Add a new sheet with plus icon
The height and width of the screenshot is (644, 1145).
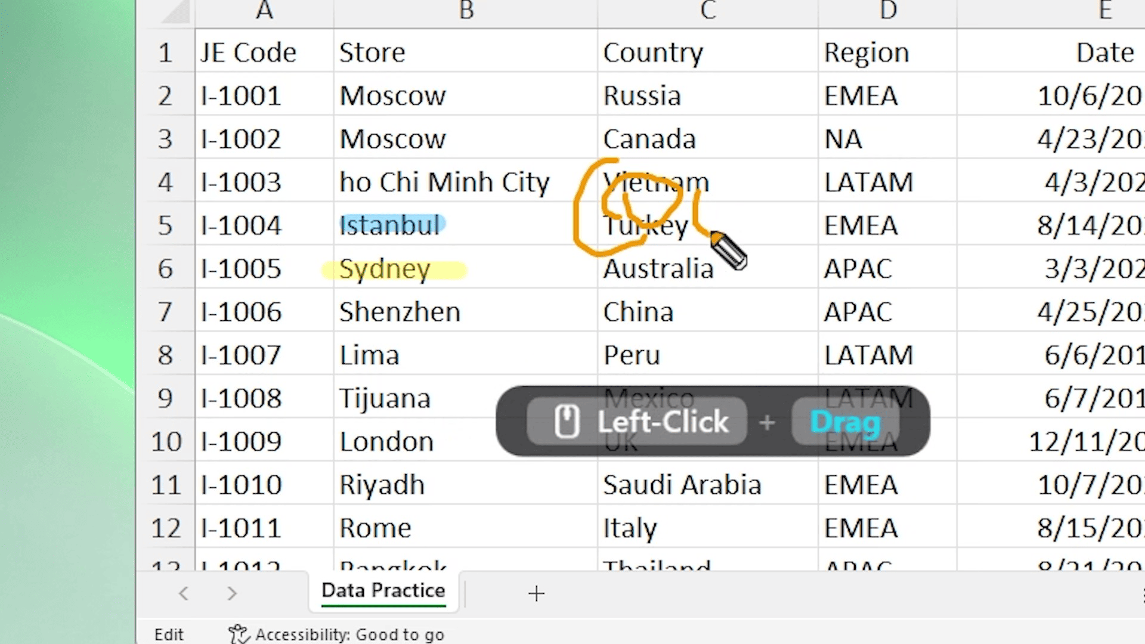(x=536, y=593)
